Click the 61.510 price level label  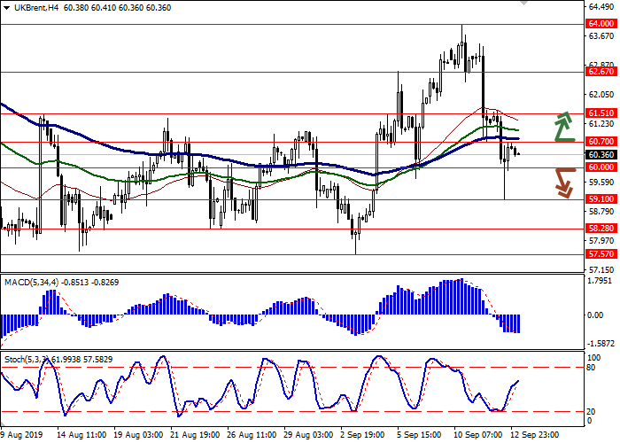[x=601, y=113]
